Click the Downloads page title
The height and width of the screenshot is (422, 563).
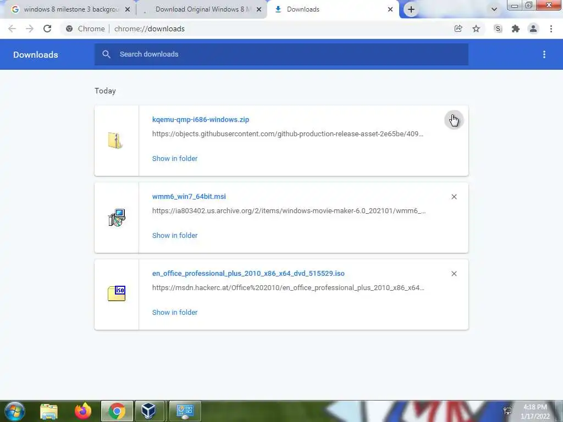point(36,54)
